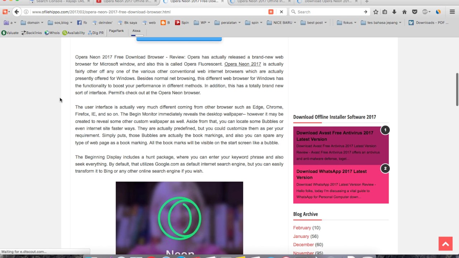
Task: Open the hamburger menu
Action: pyautogui.click(x=452, y=12)
